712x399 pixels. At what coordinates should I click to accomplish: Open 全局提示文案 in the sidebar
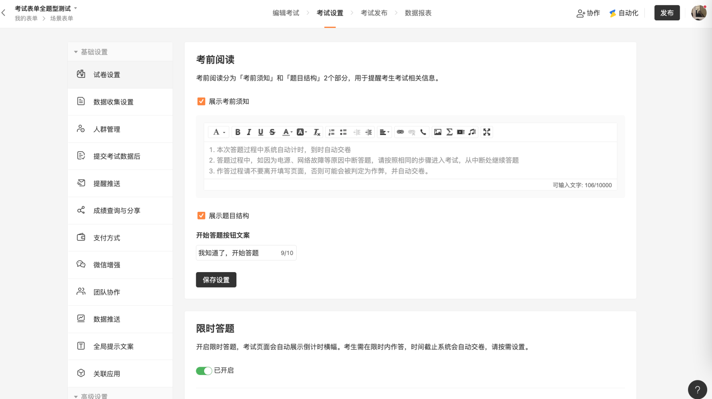[x=120, y=346]
